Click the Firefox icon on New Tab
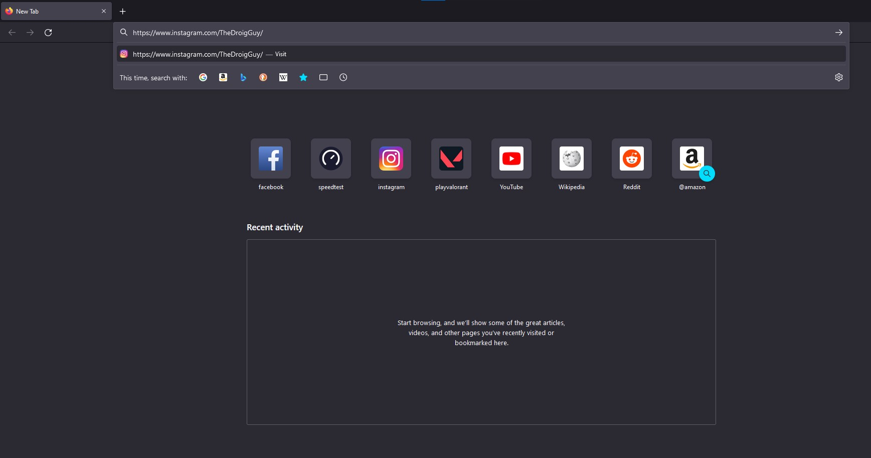 pyautogui.click(x=9, y=11)
